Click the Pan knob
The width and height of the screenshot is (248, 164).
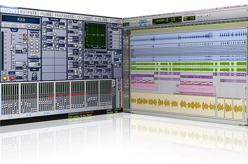click(x=34, y=74)
